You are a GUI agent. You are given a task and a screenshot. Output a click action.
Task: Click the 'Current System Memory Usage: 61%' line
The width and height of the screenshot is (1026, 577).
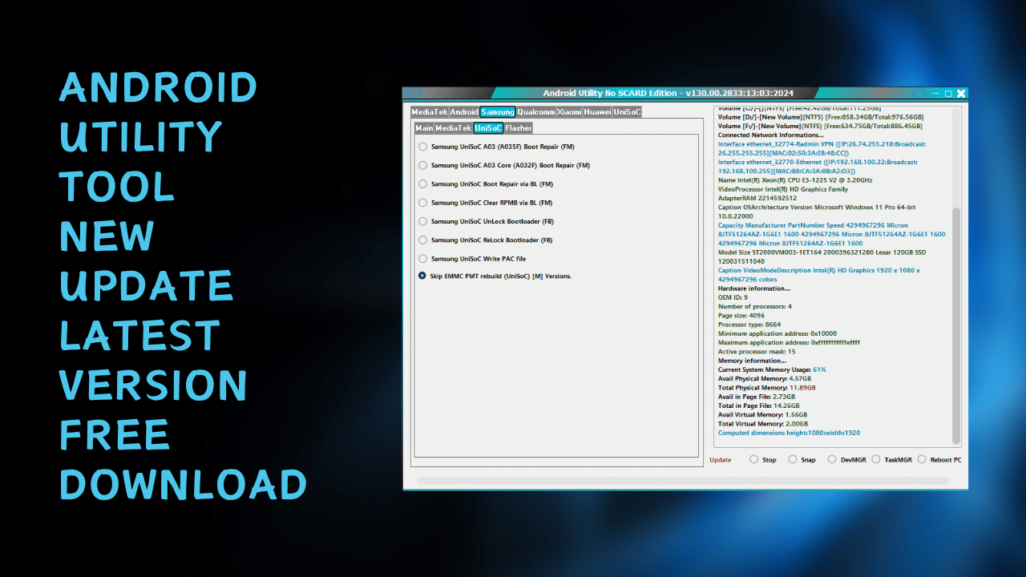tap(772, 369)
